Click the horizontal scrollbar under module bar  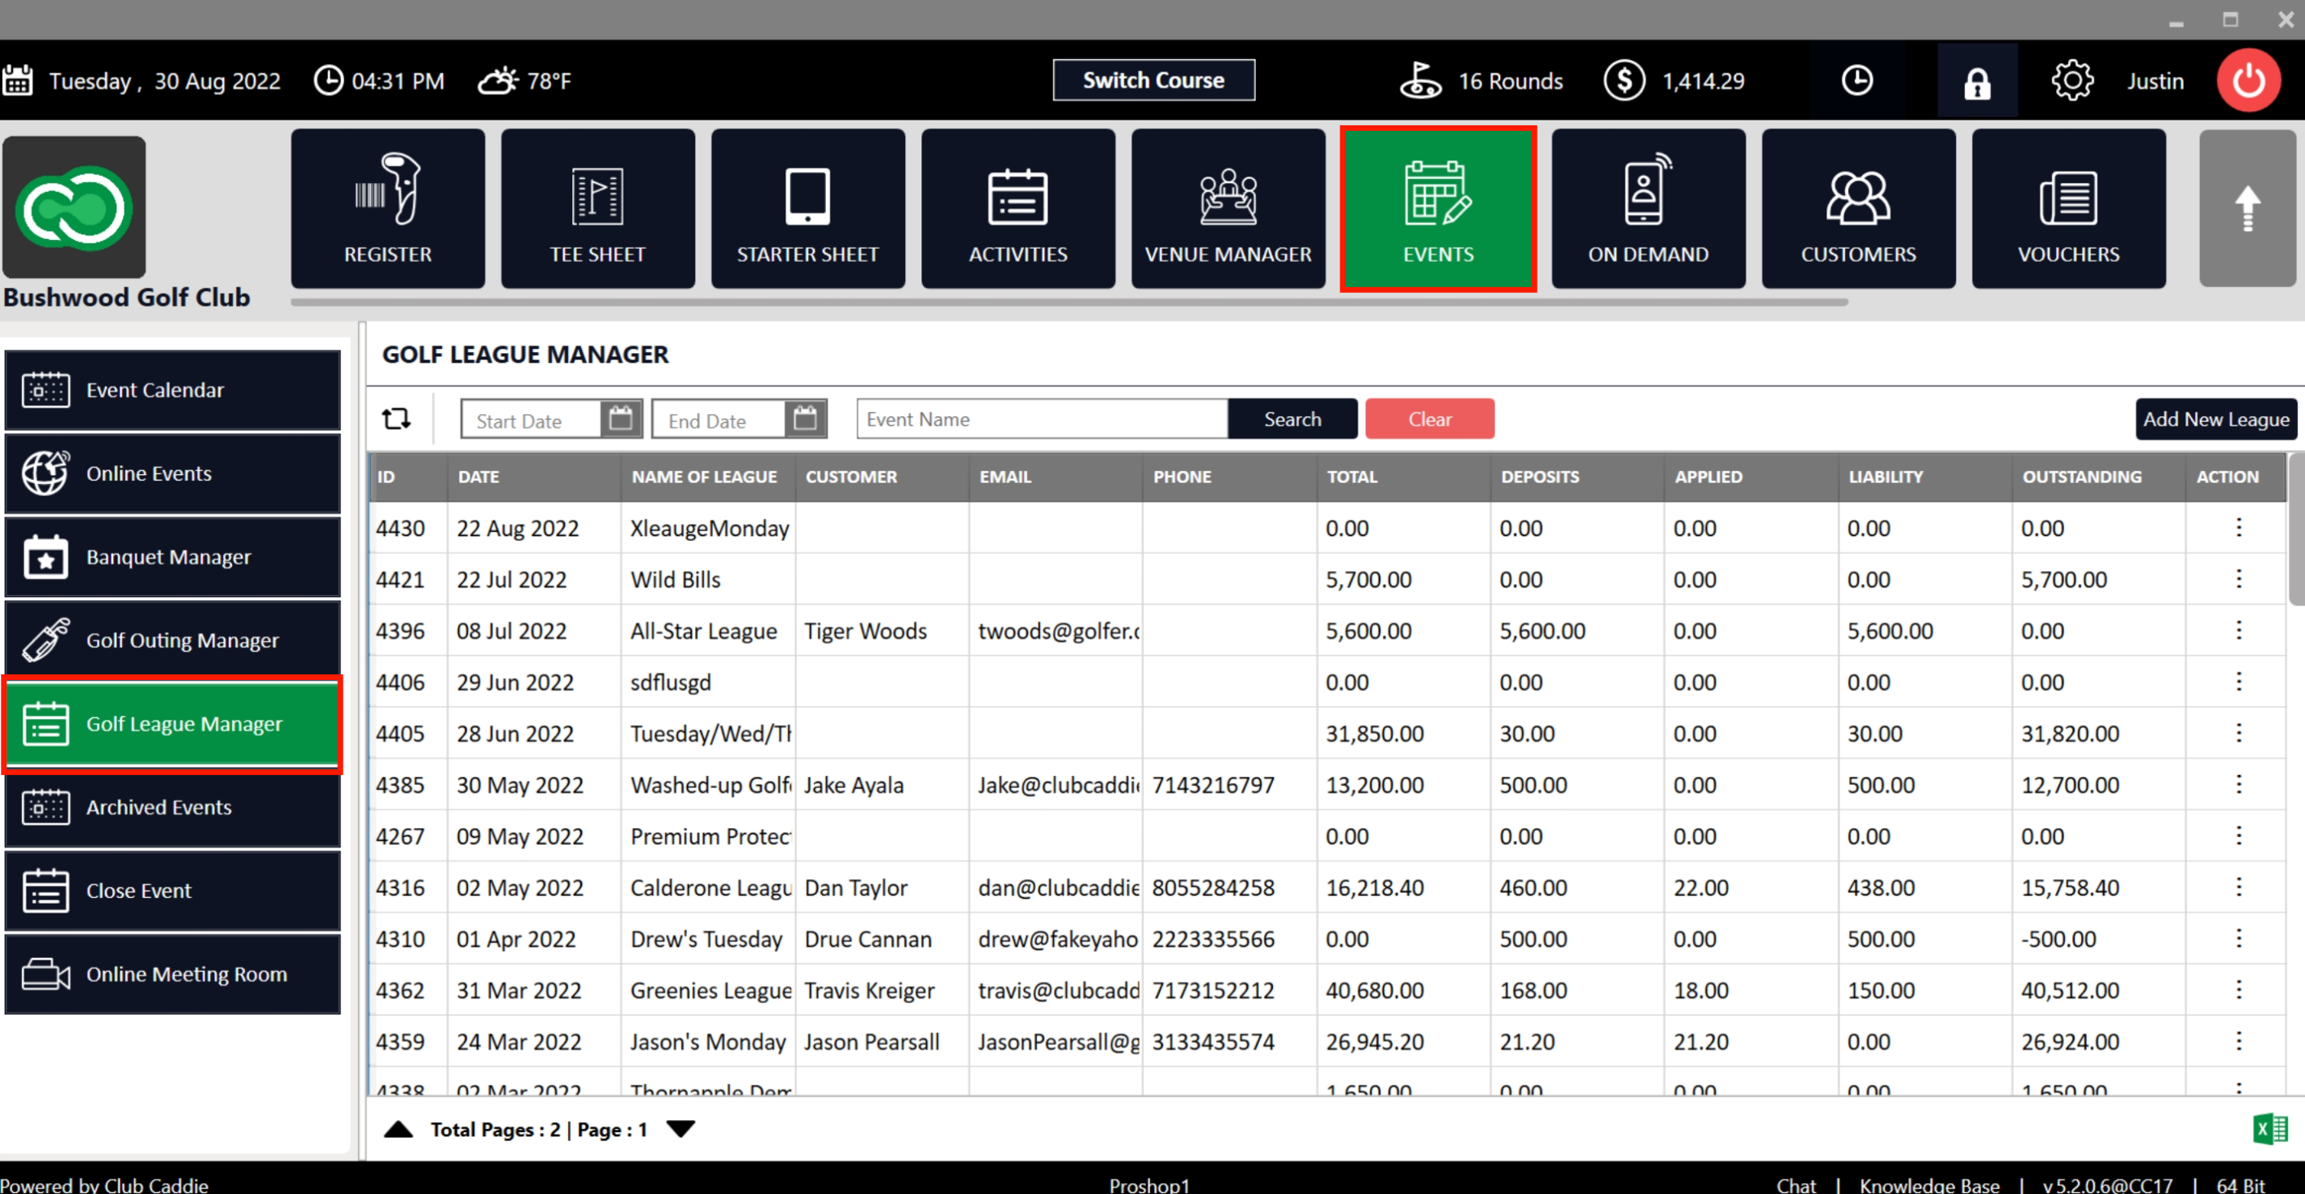(x=1069, y=303)
